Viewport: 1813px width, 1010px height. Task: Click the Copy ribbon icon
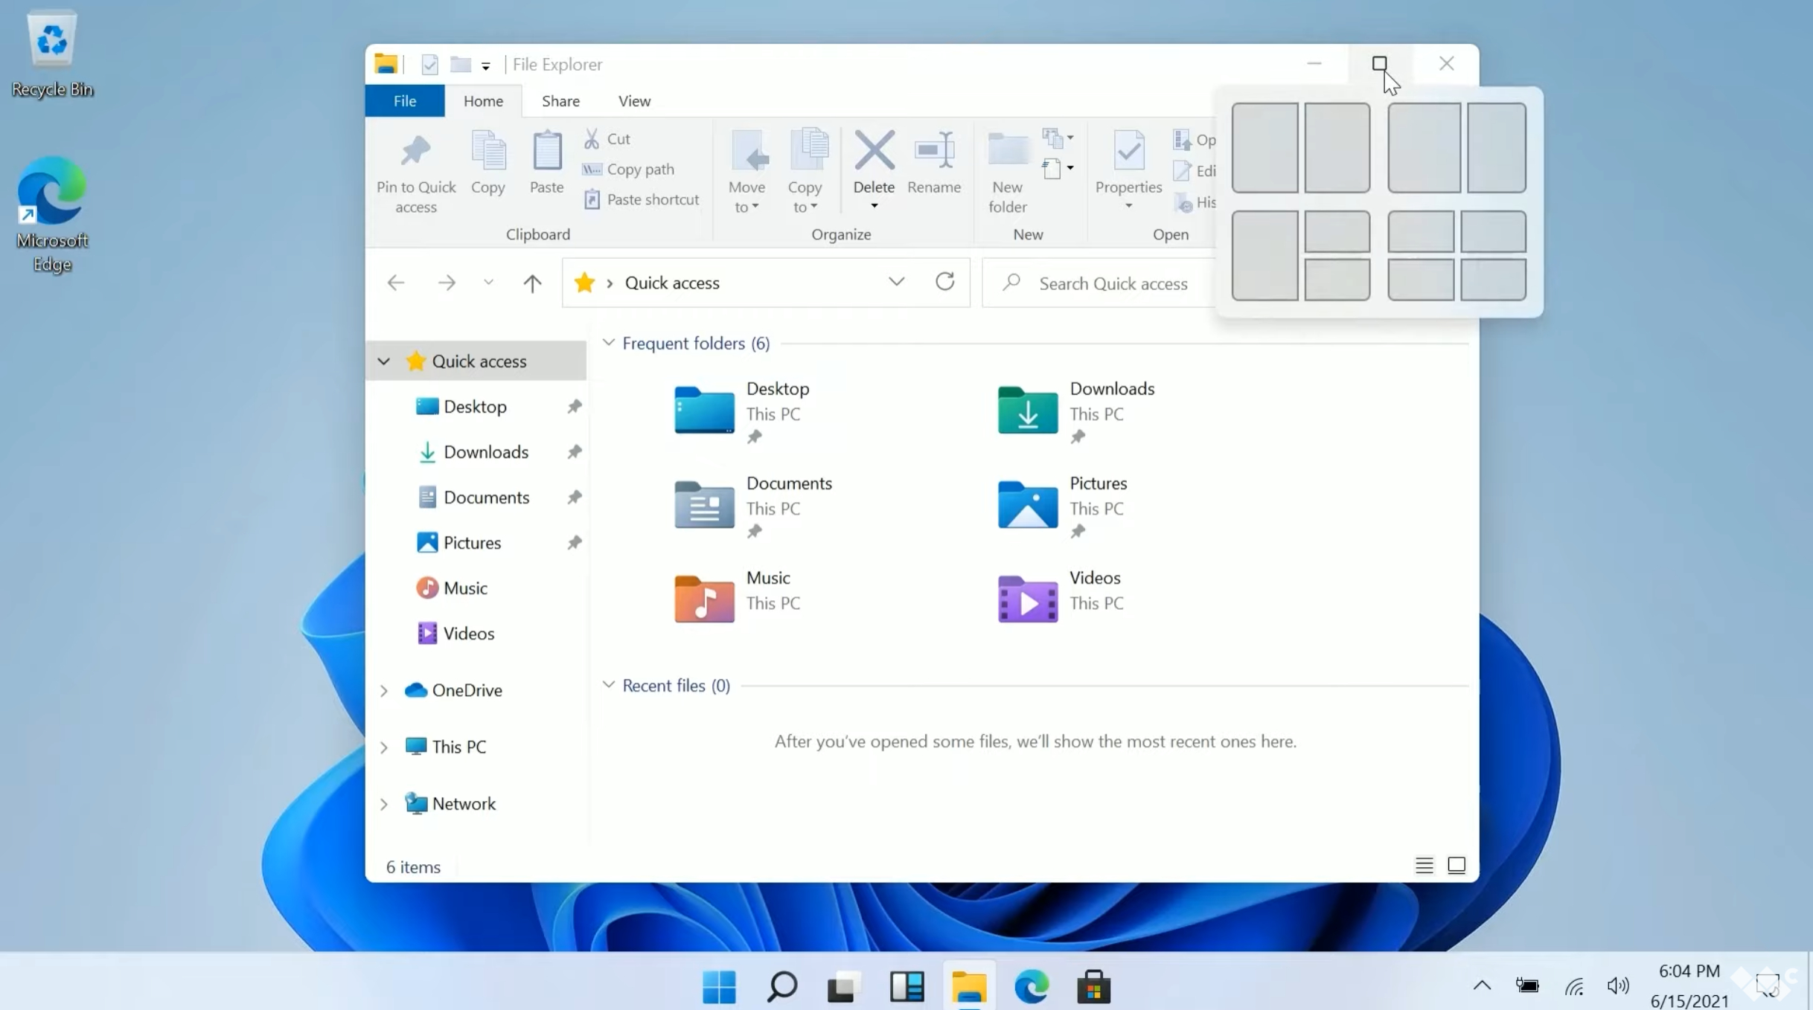click(488, 152)
